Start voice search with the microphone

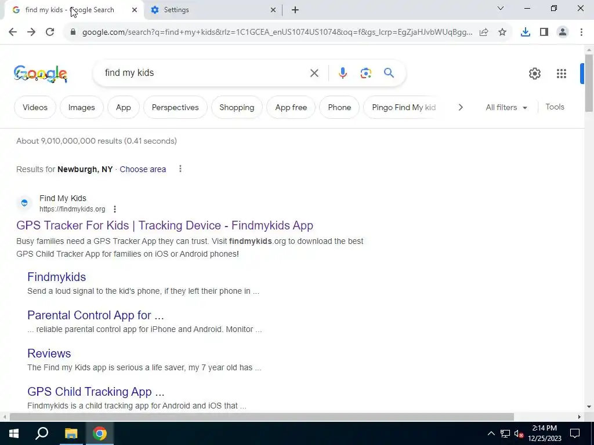coord(342,73)
